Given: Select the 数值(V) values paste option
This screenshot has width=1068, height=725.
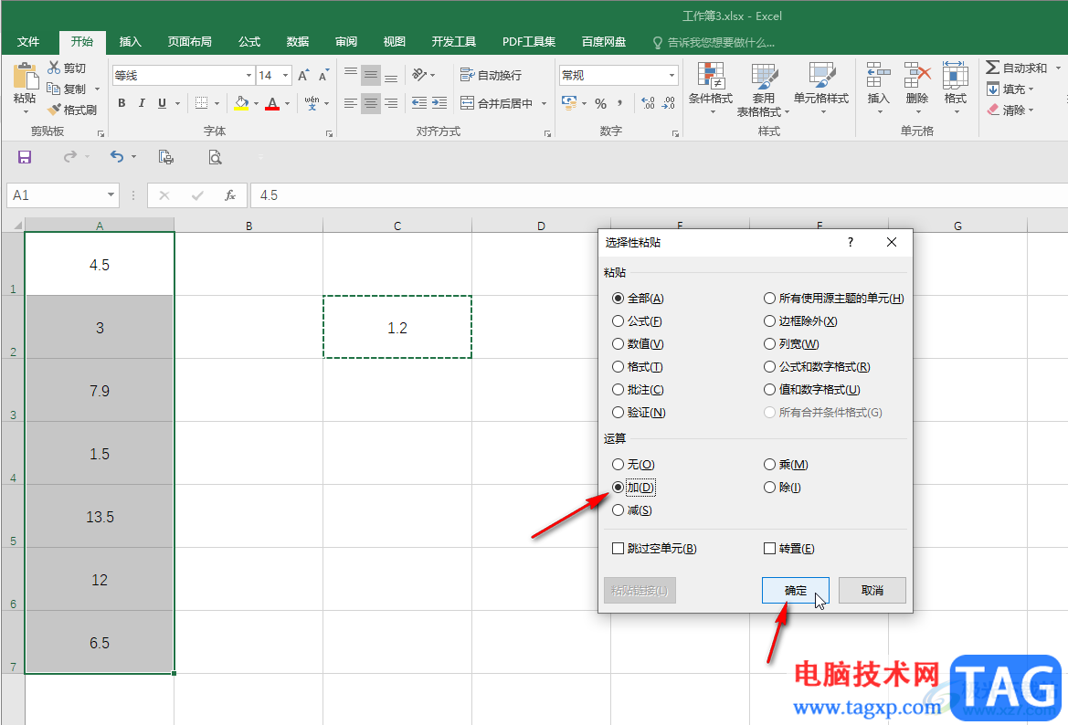Looking at the screenshot, I should coord(619,344).
